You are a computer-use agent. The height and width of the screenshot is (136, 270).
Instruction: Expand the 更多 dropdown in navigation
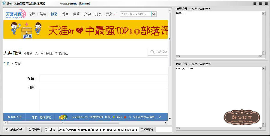[111, 14]
